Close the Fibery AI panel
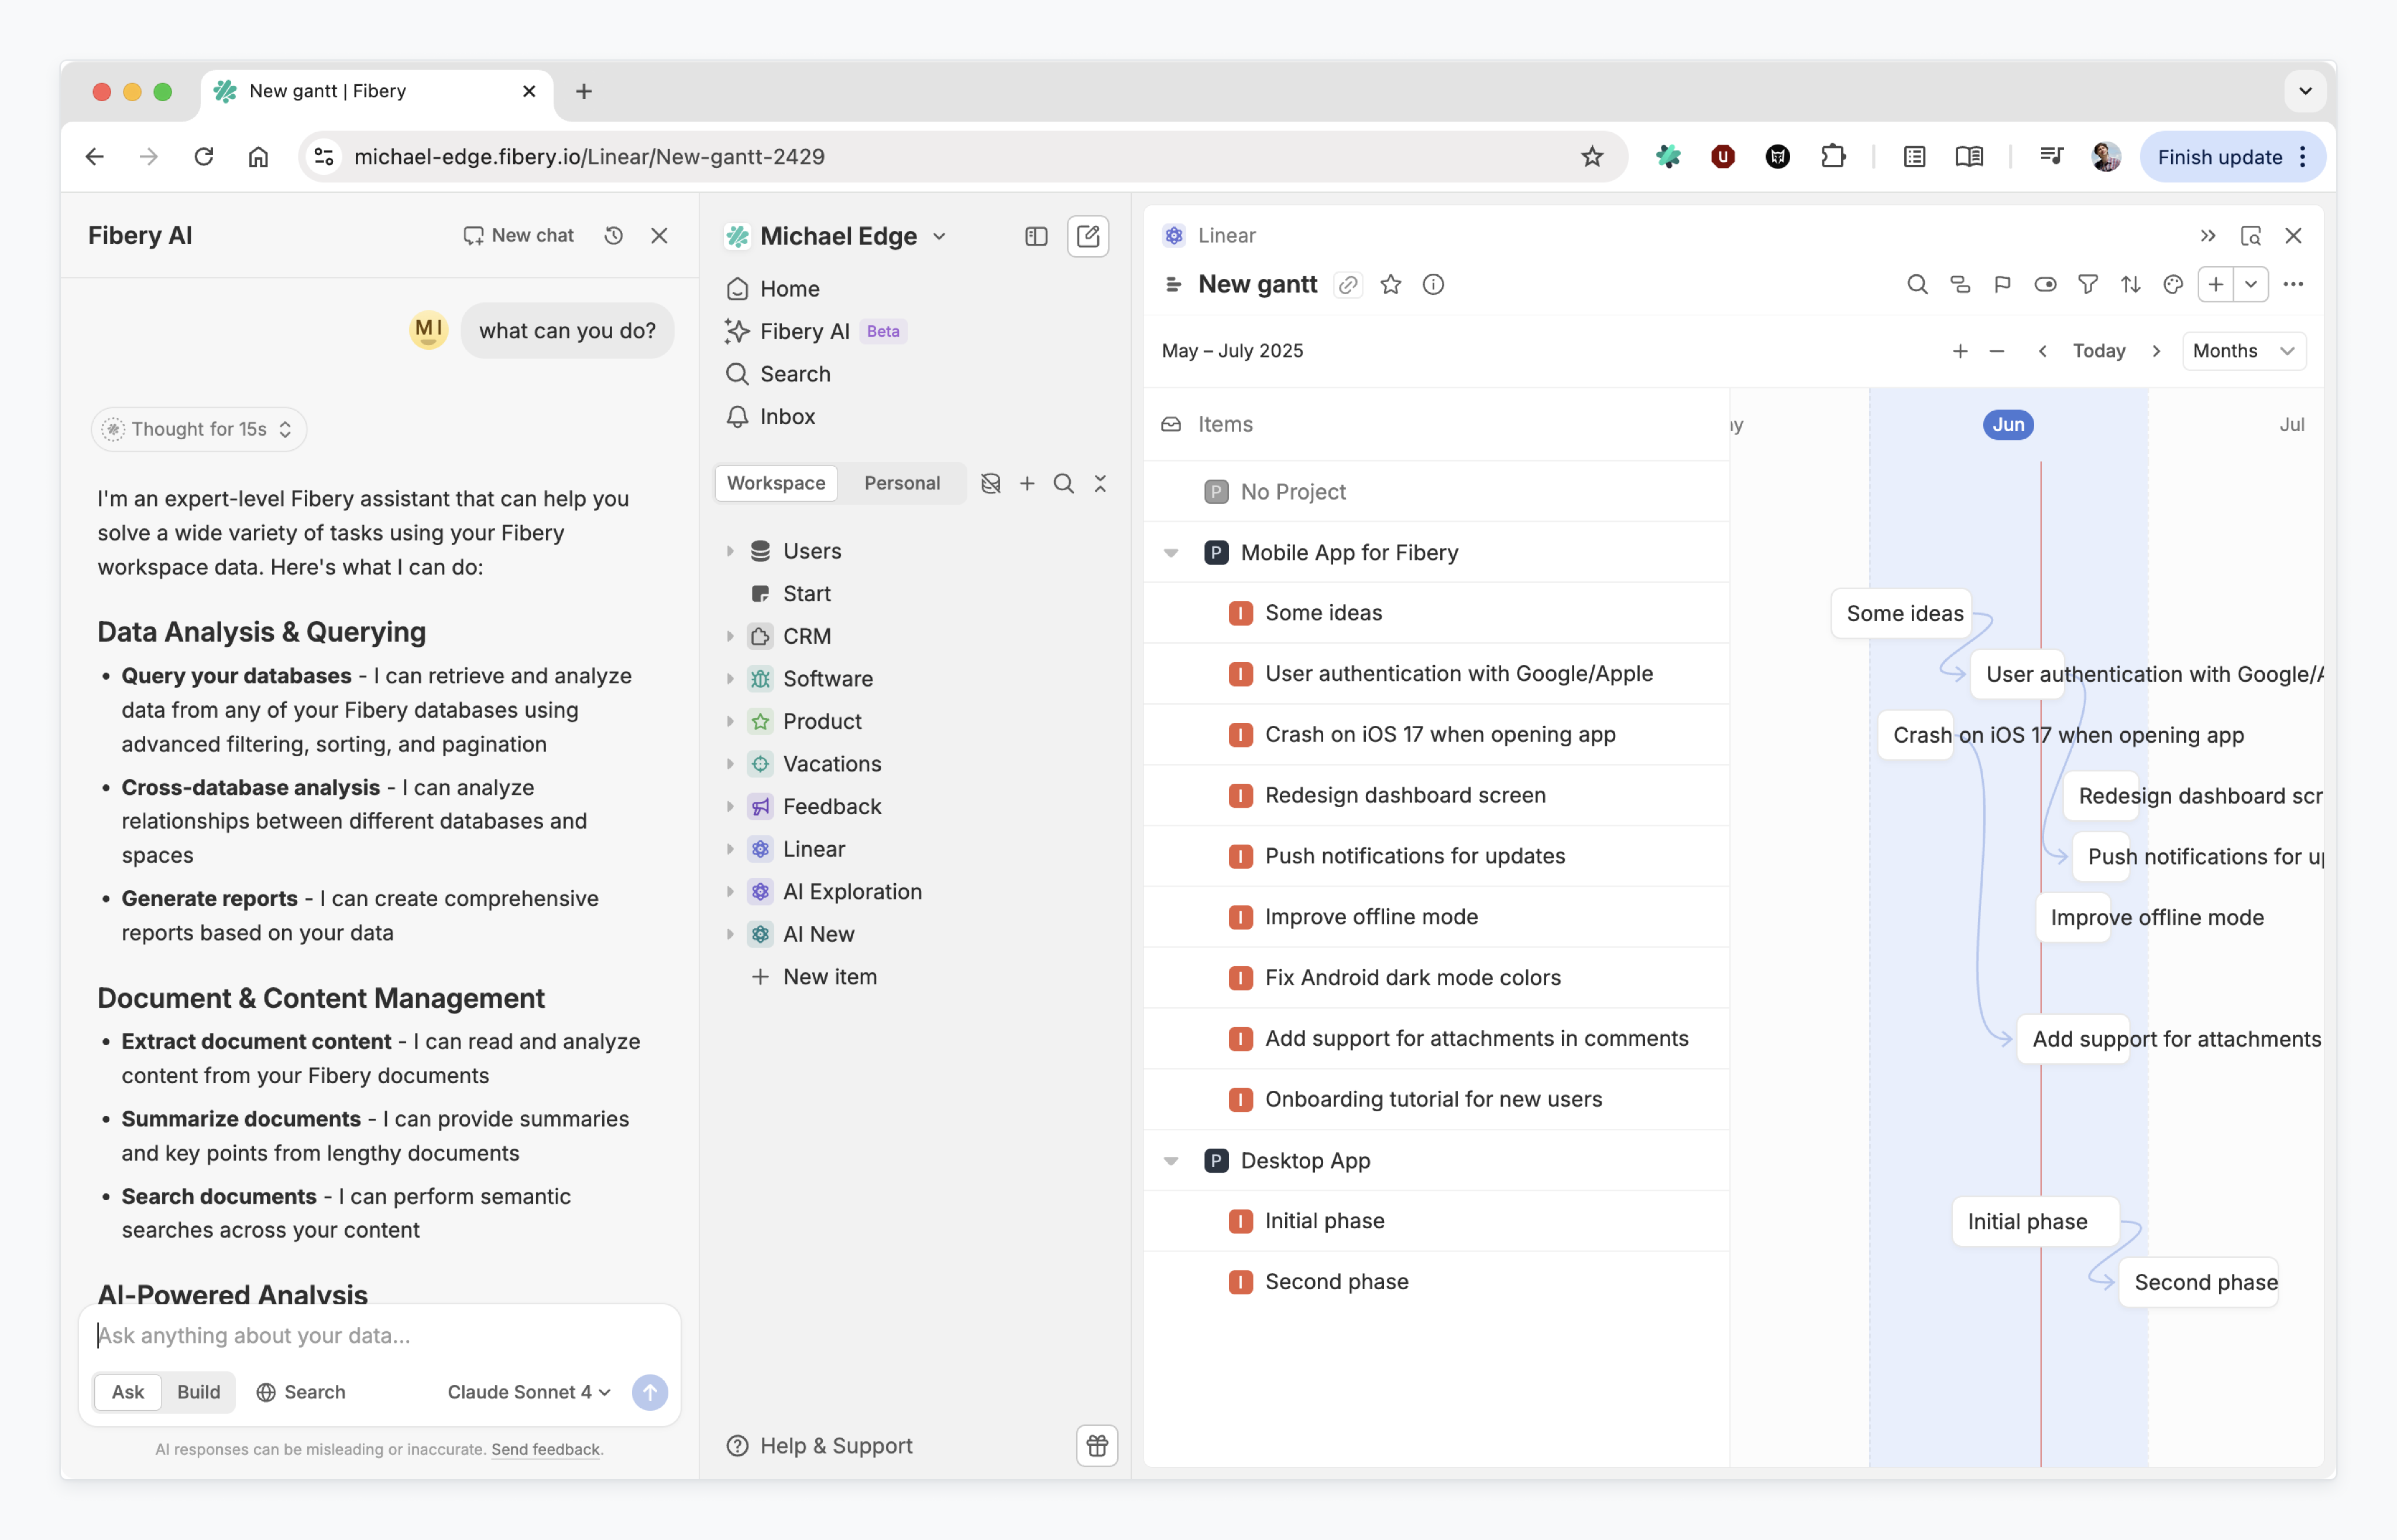Viewport: 2397px width, 1540px height. coord(660,236)
